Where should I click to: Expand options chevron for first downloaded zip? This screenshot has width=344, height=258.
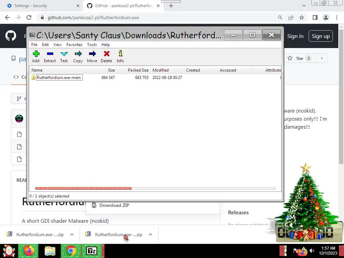tap(72, 234)
